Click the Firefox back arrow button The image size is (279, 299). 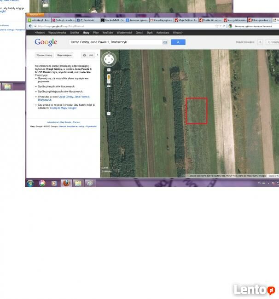30,26
